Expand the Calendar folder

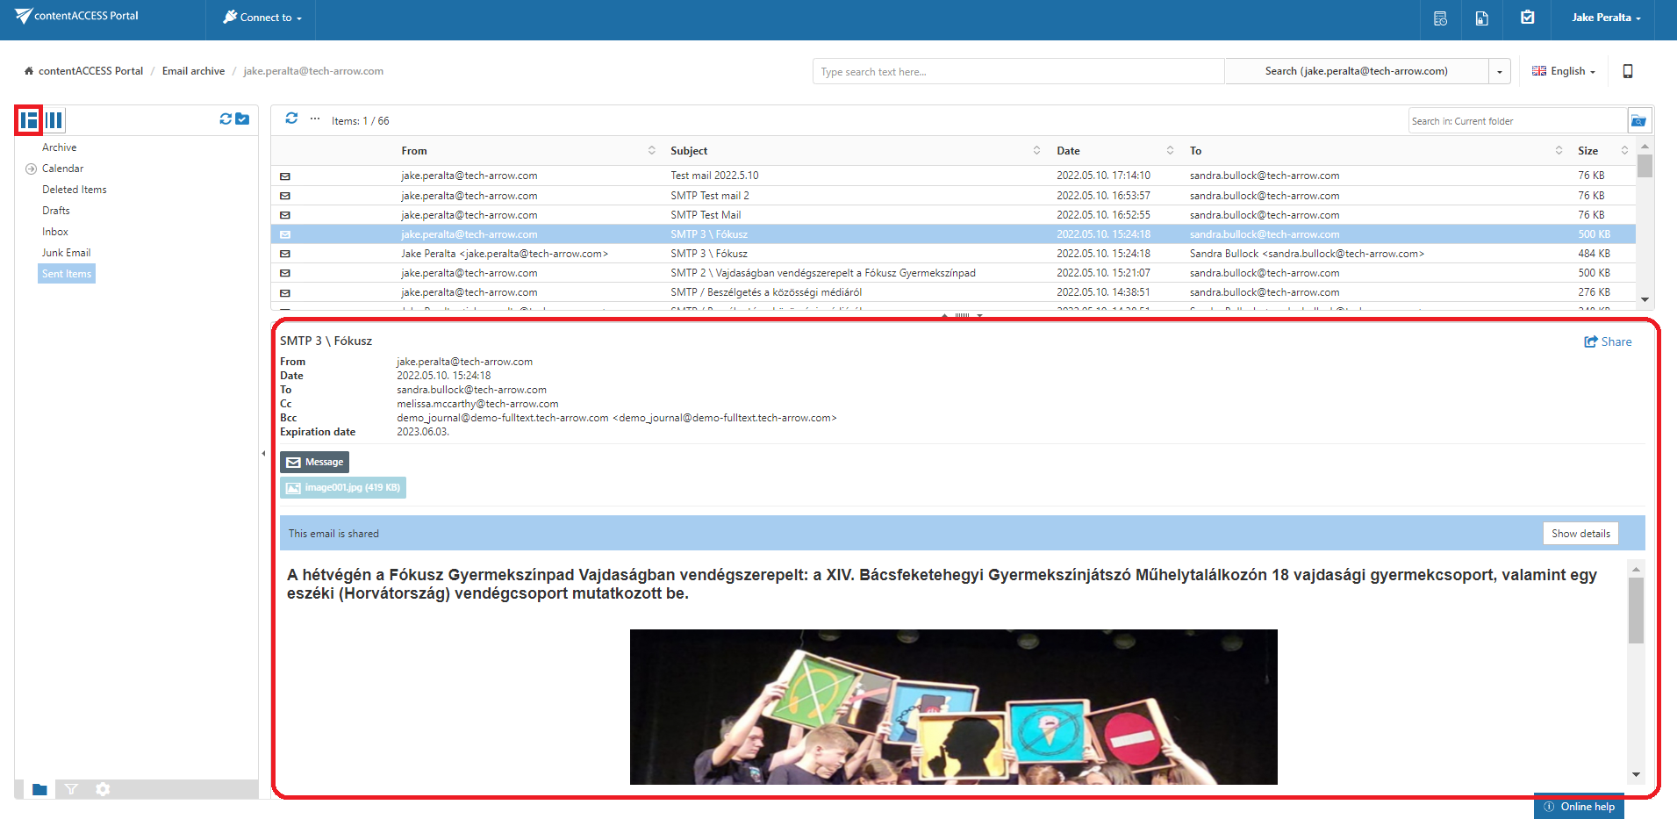pos(31,169)
